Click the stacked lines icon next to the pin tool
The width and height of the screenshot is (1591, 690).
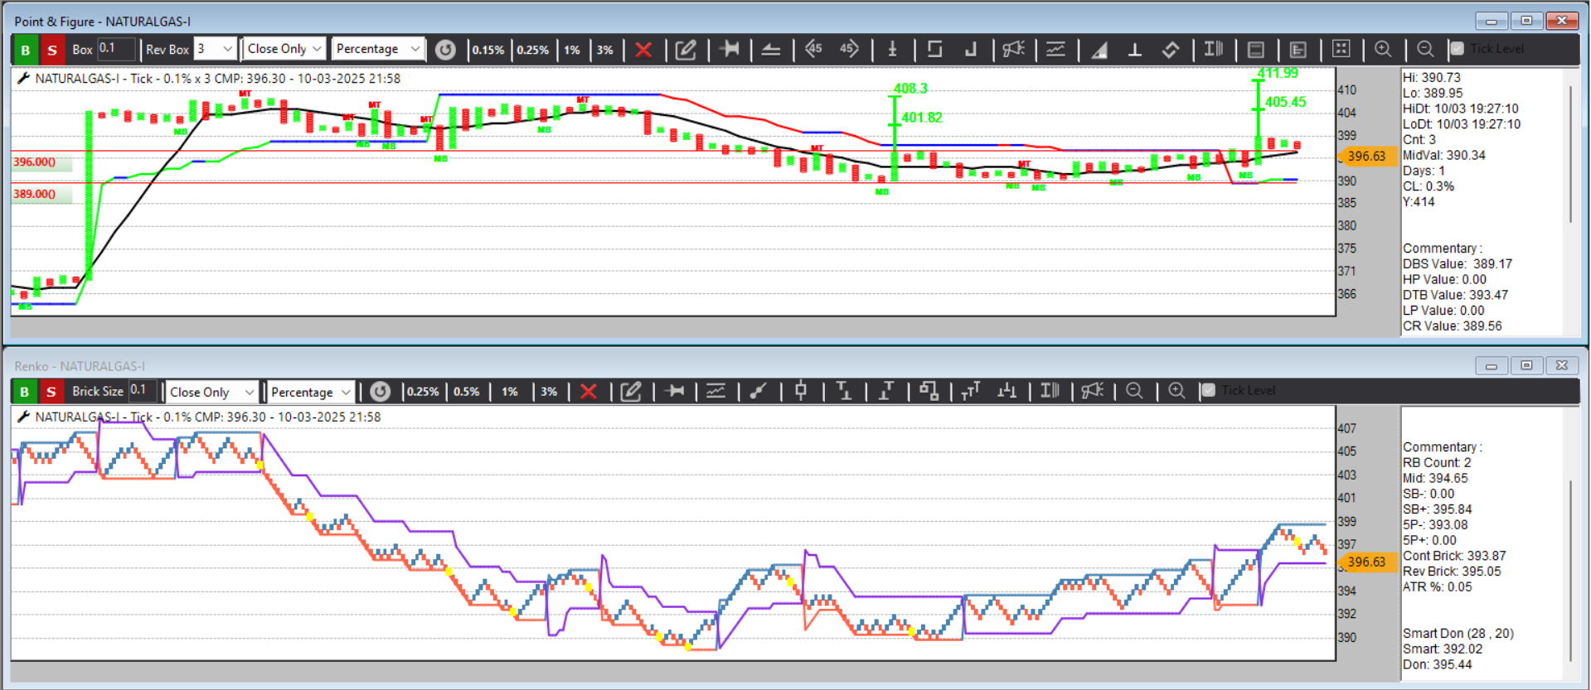[771, 50]
